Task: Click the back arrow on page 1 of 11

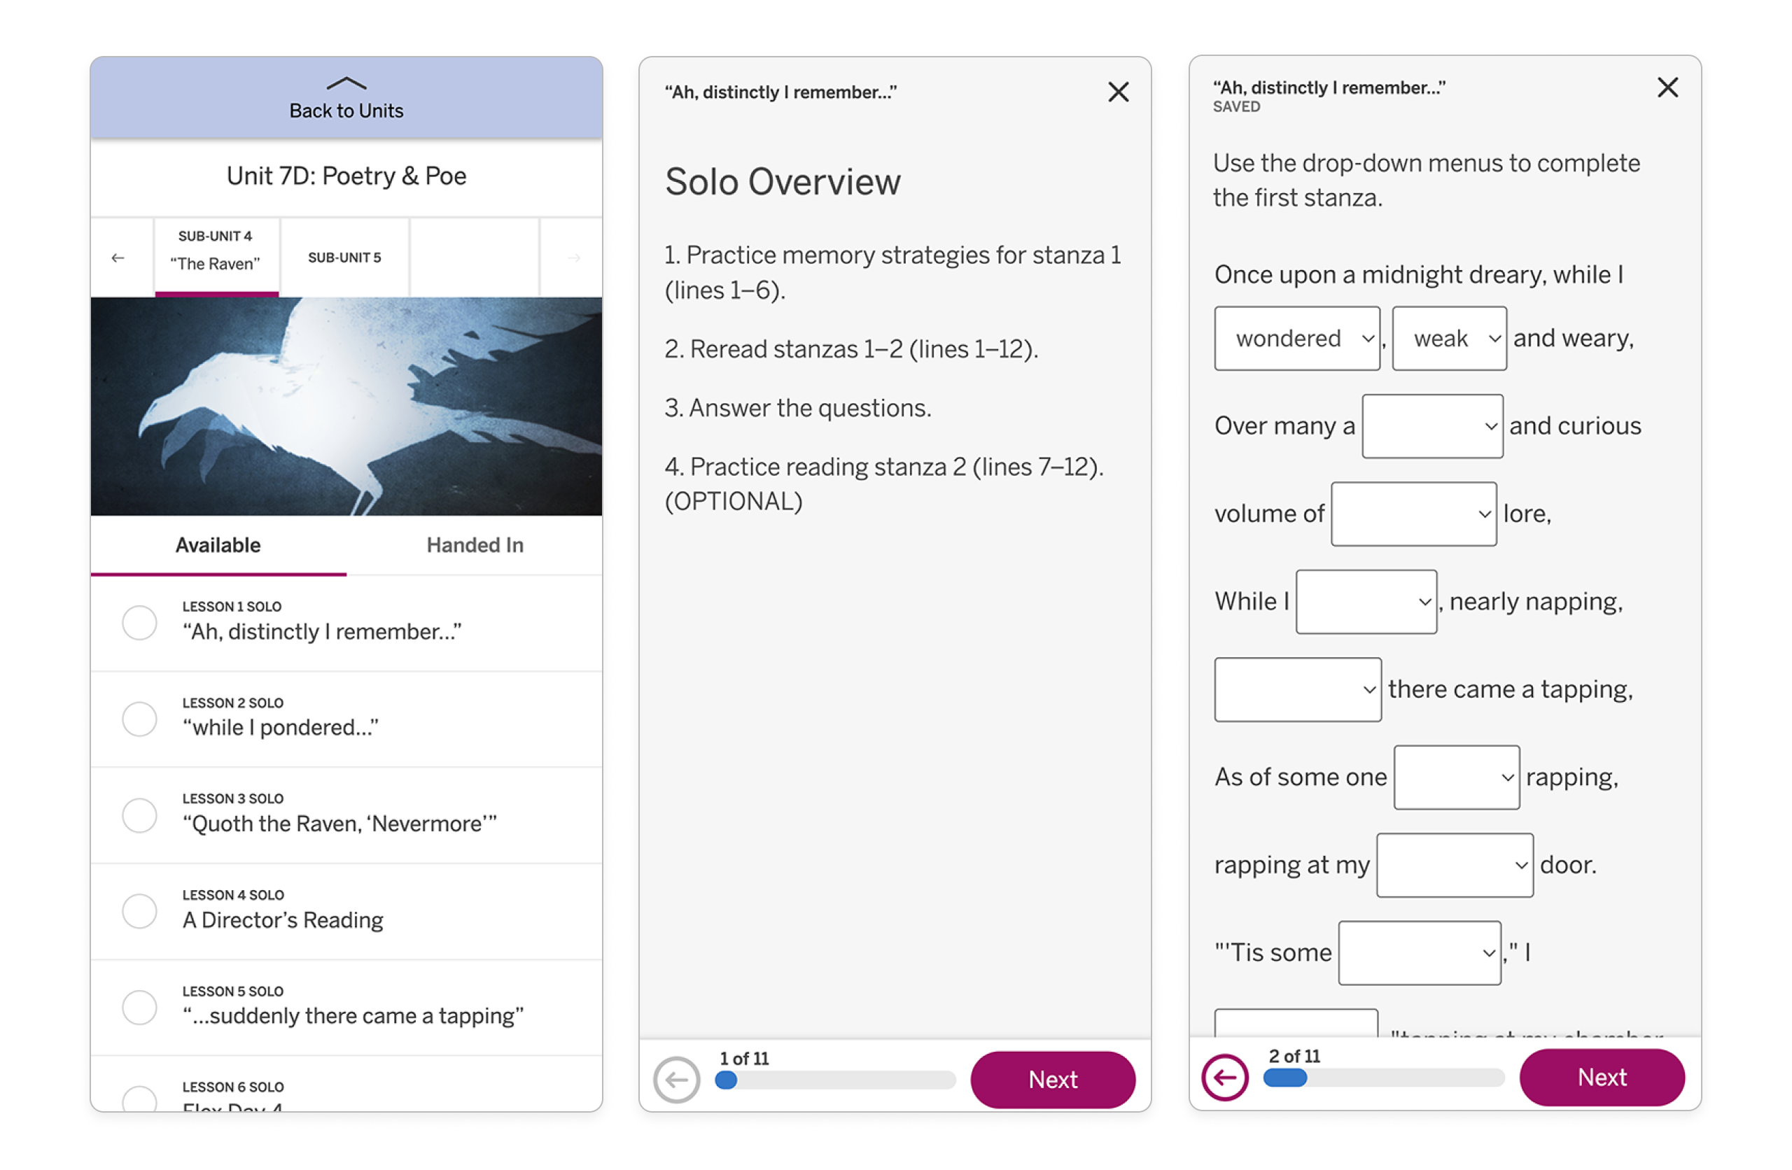Action: (677, 1080)
